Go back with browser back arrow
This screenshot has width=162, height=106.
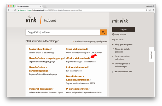9,10
